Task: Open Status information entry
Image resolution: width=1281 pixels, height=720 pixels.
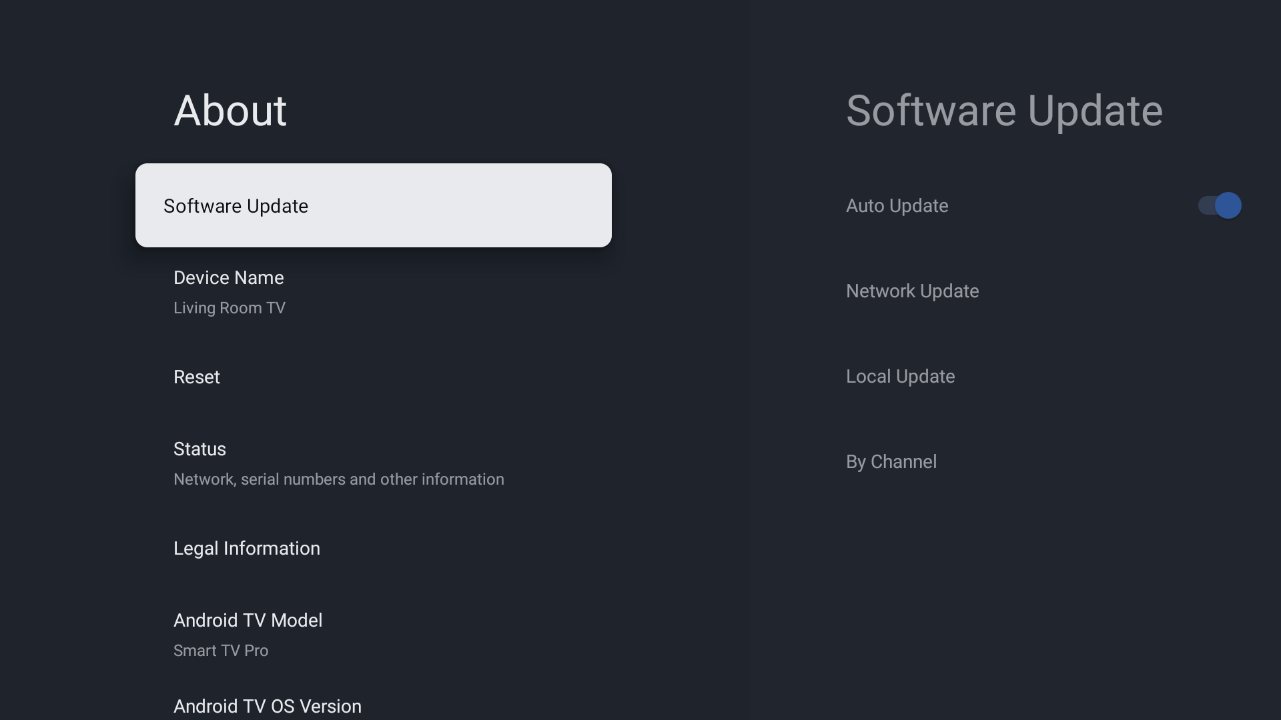Action: click(199, 449)
